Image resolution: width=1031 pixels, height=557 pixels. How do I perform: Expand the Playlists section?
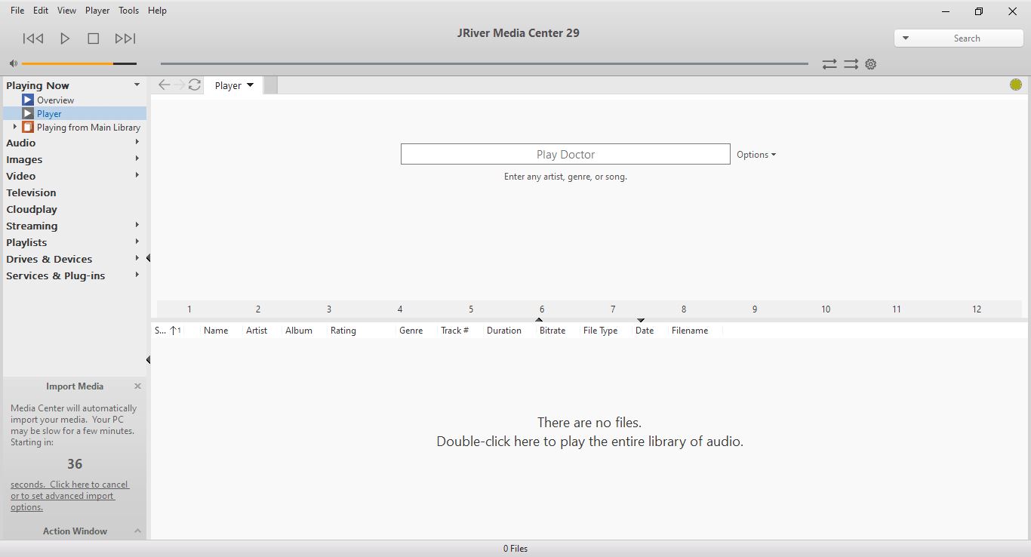[137, 242]
